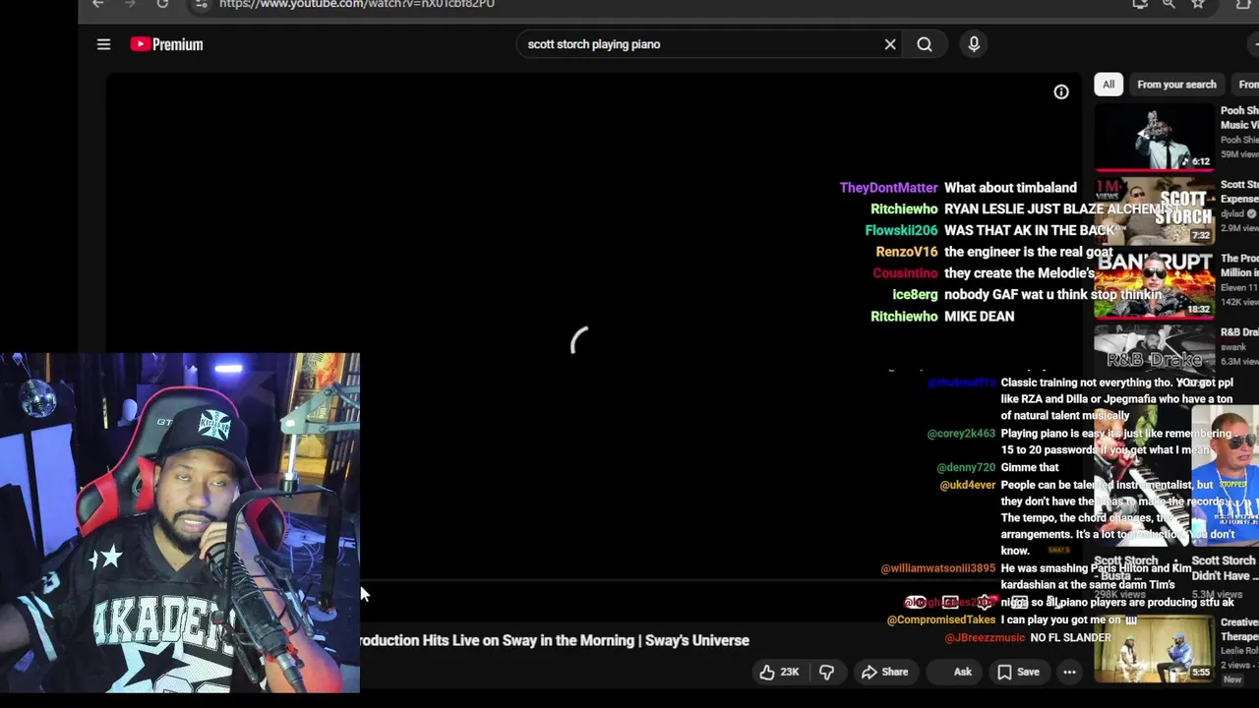This screenshot has height=708, width=1259.
Task: Select the All filter chip
Action: pos(1109,85)
